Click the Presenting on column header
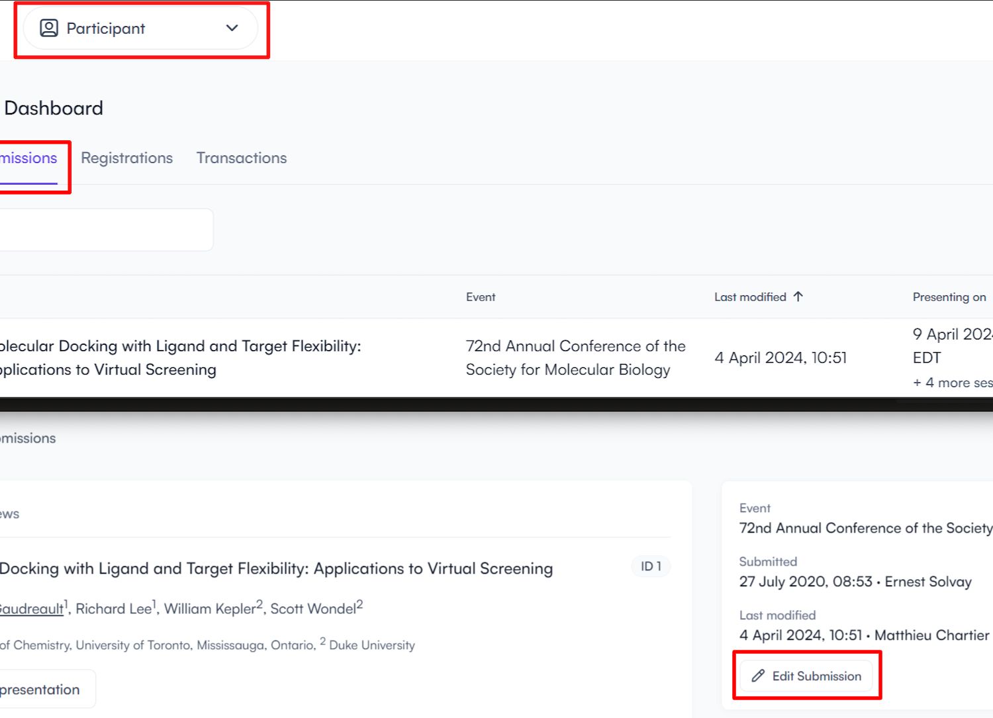 point(949,297)
